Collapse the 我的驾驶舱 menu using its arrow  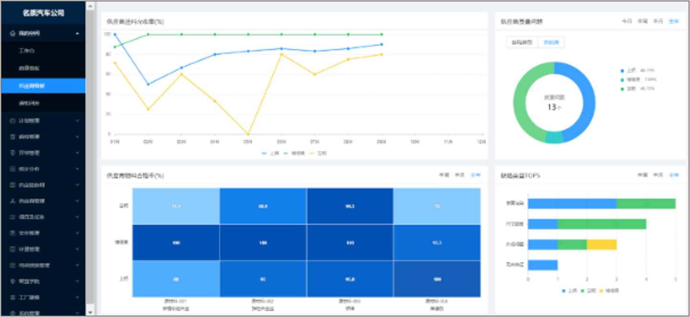(78, 33)
